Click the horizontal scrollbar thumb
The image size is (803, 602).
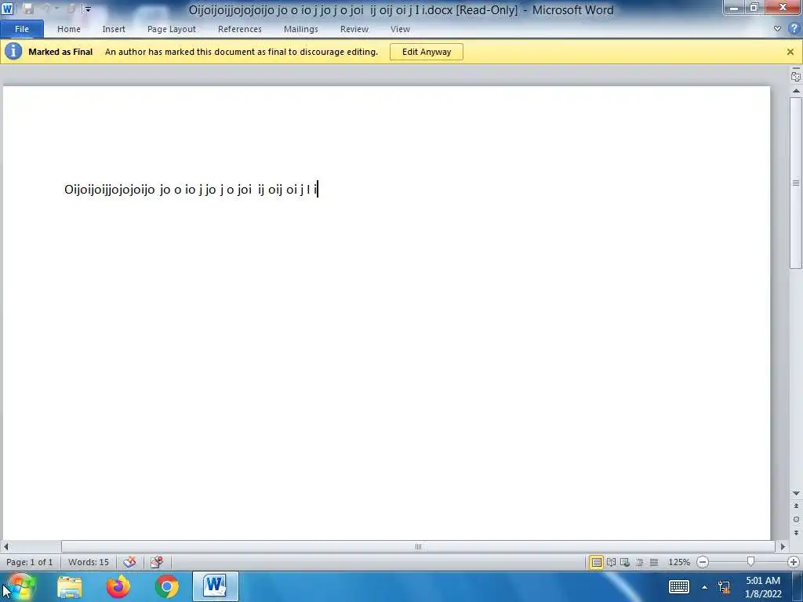tap(418, 546)
